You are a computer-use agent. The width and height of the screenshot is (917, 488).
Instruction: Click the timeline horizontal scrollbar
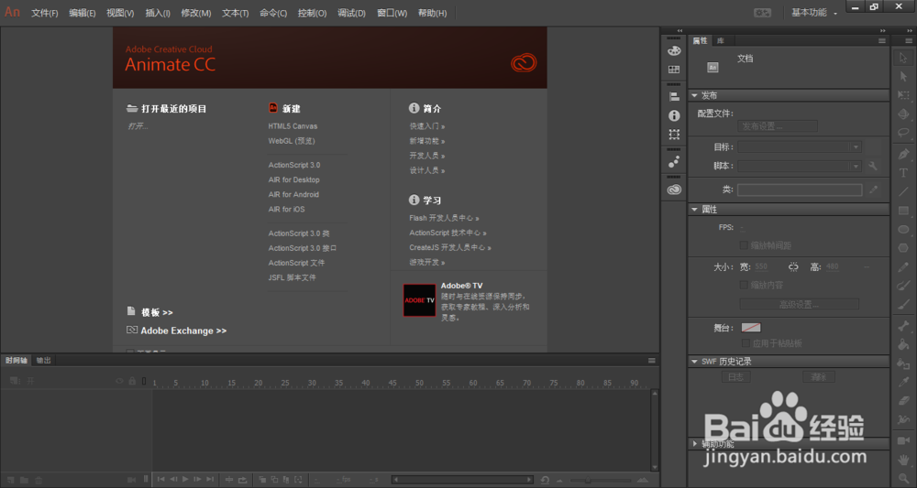(462, 480)
